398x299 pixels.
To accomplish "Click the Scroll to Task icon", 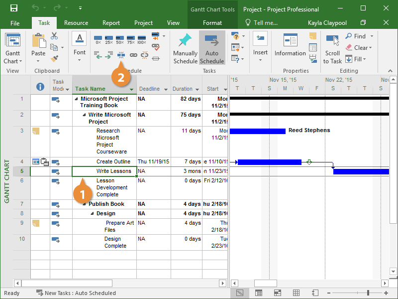I will coord(332,49).
